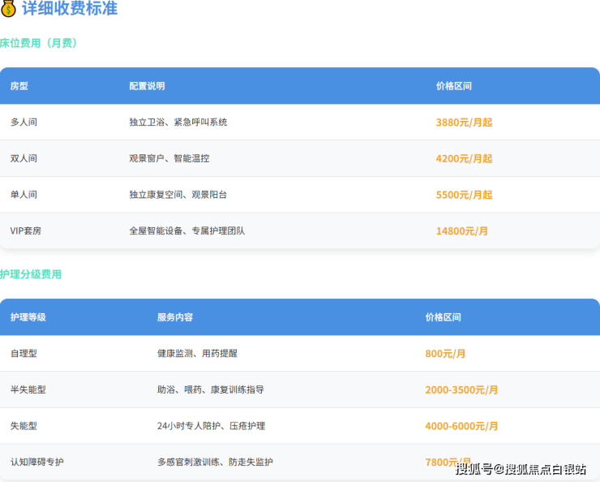The image size is (600, 482).
Task: Select the VIP套房 row label
Action: pyautogui.click(x=26, y=231)
